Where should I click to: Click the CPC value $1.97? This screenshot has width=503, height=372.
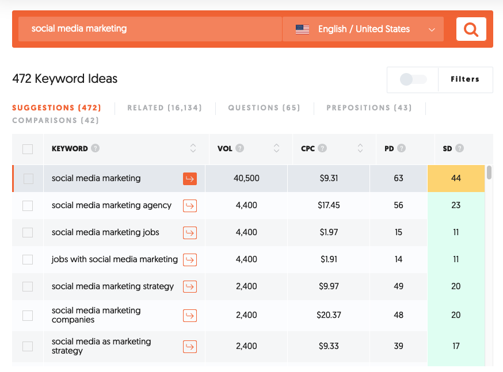pos(329,232)
